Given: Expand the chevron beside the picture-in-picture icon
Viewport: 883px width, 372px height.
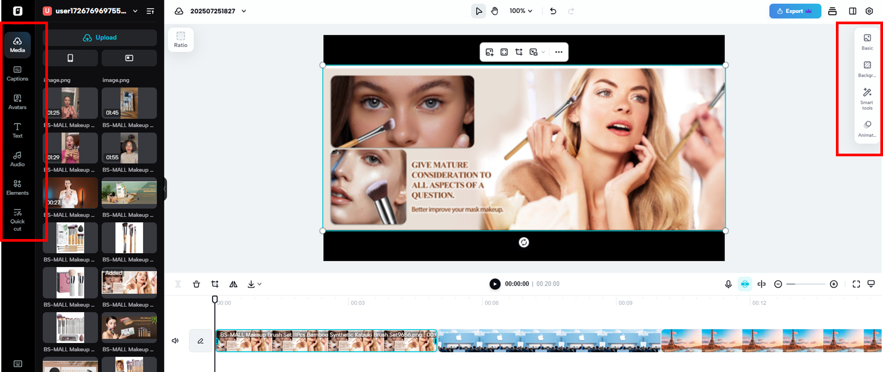Looking at the screenshot, I should coord(543,52).
